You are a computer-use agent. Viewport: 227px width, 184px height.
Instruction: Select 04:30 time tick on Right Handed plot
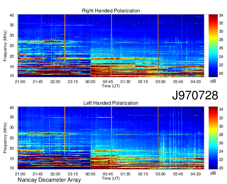[x=196, y=82]
